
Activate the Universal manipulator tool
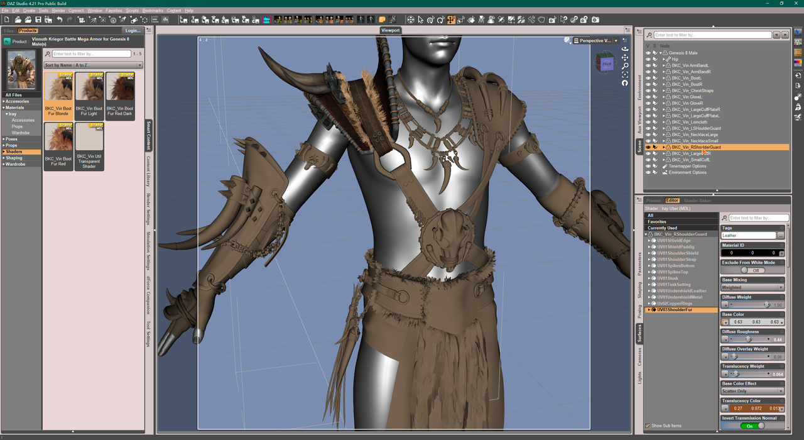coord(431,19)
